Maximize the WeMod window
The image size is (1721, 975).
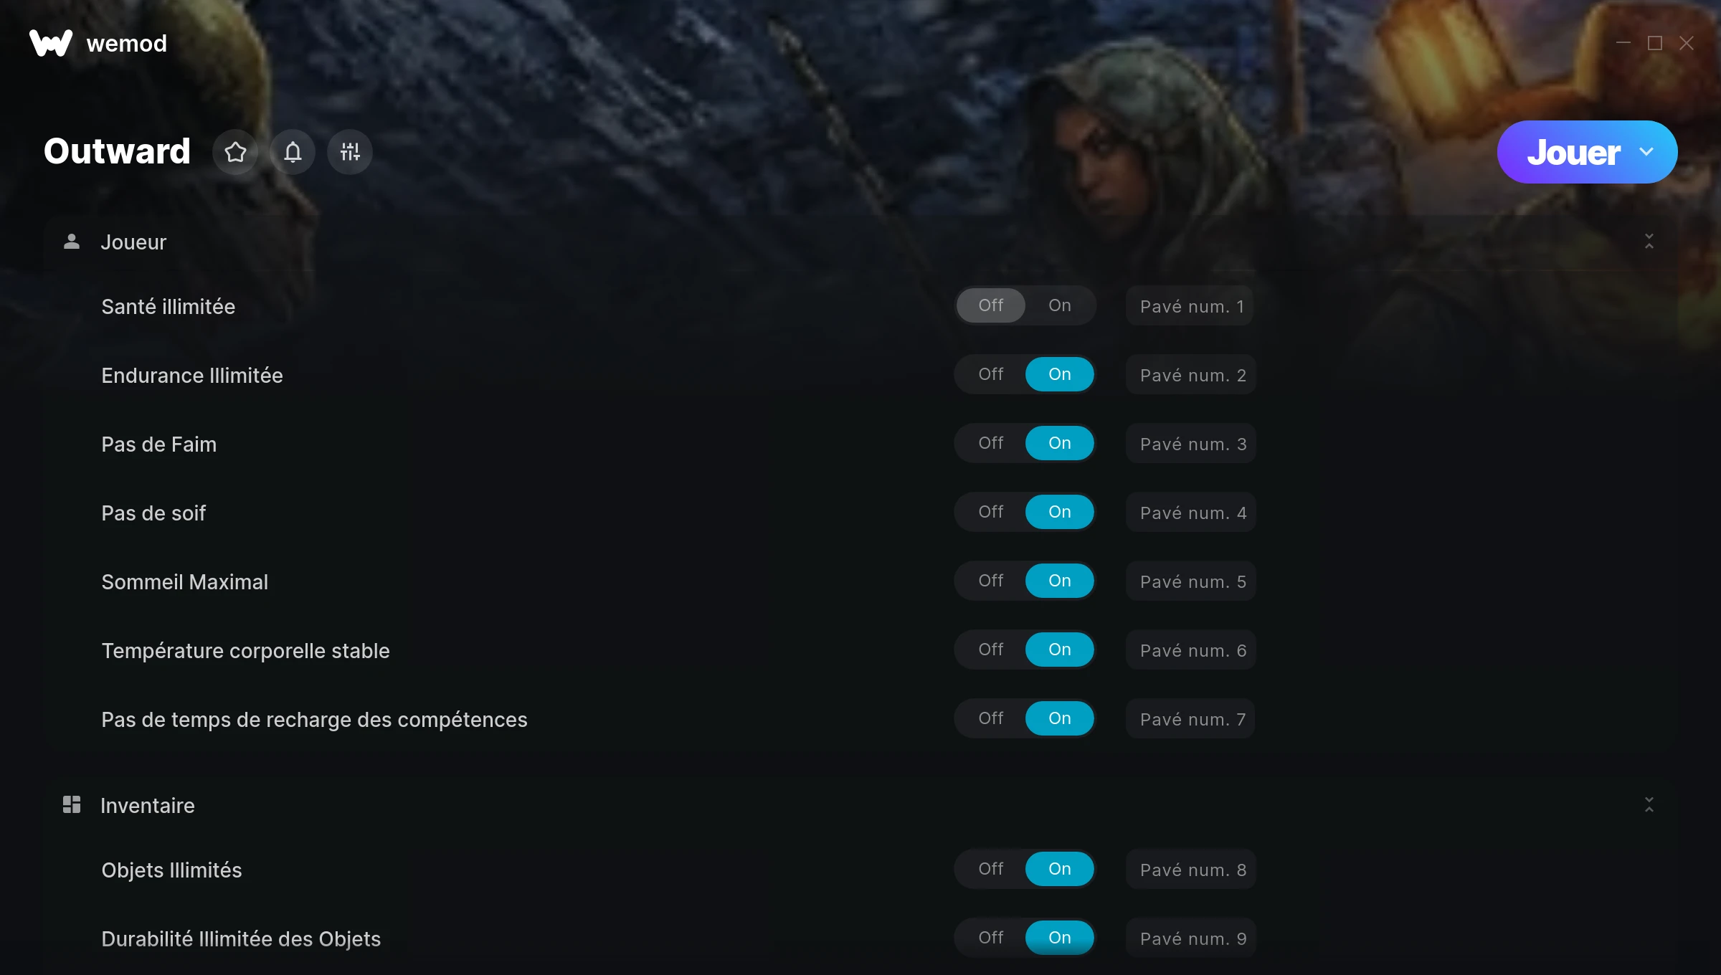pos(1655,43)
